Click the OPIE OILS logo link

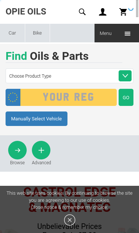(x=26, y=12)
